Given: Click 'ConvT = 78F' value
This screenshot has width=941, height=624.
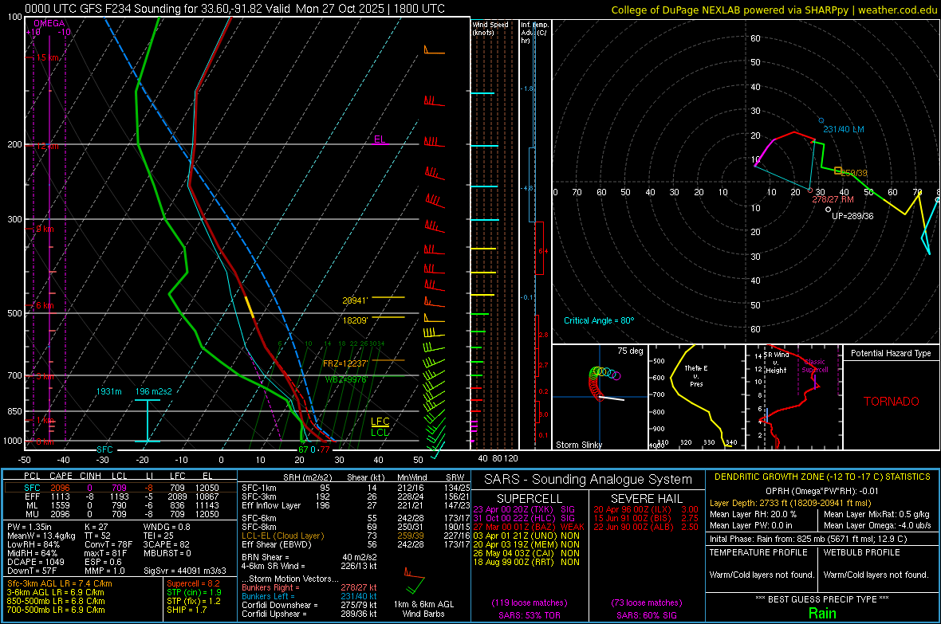Looking at the screenshot, I should tap(108, 545).
